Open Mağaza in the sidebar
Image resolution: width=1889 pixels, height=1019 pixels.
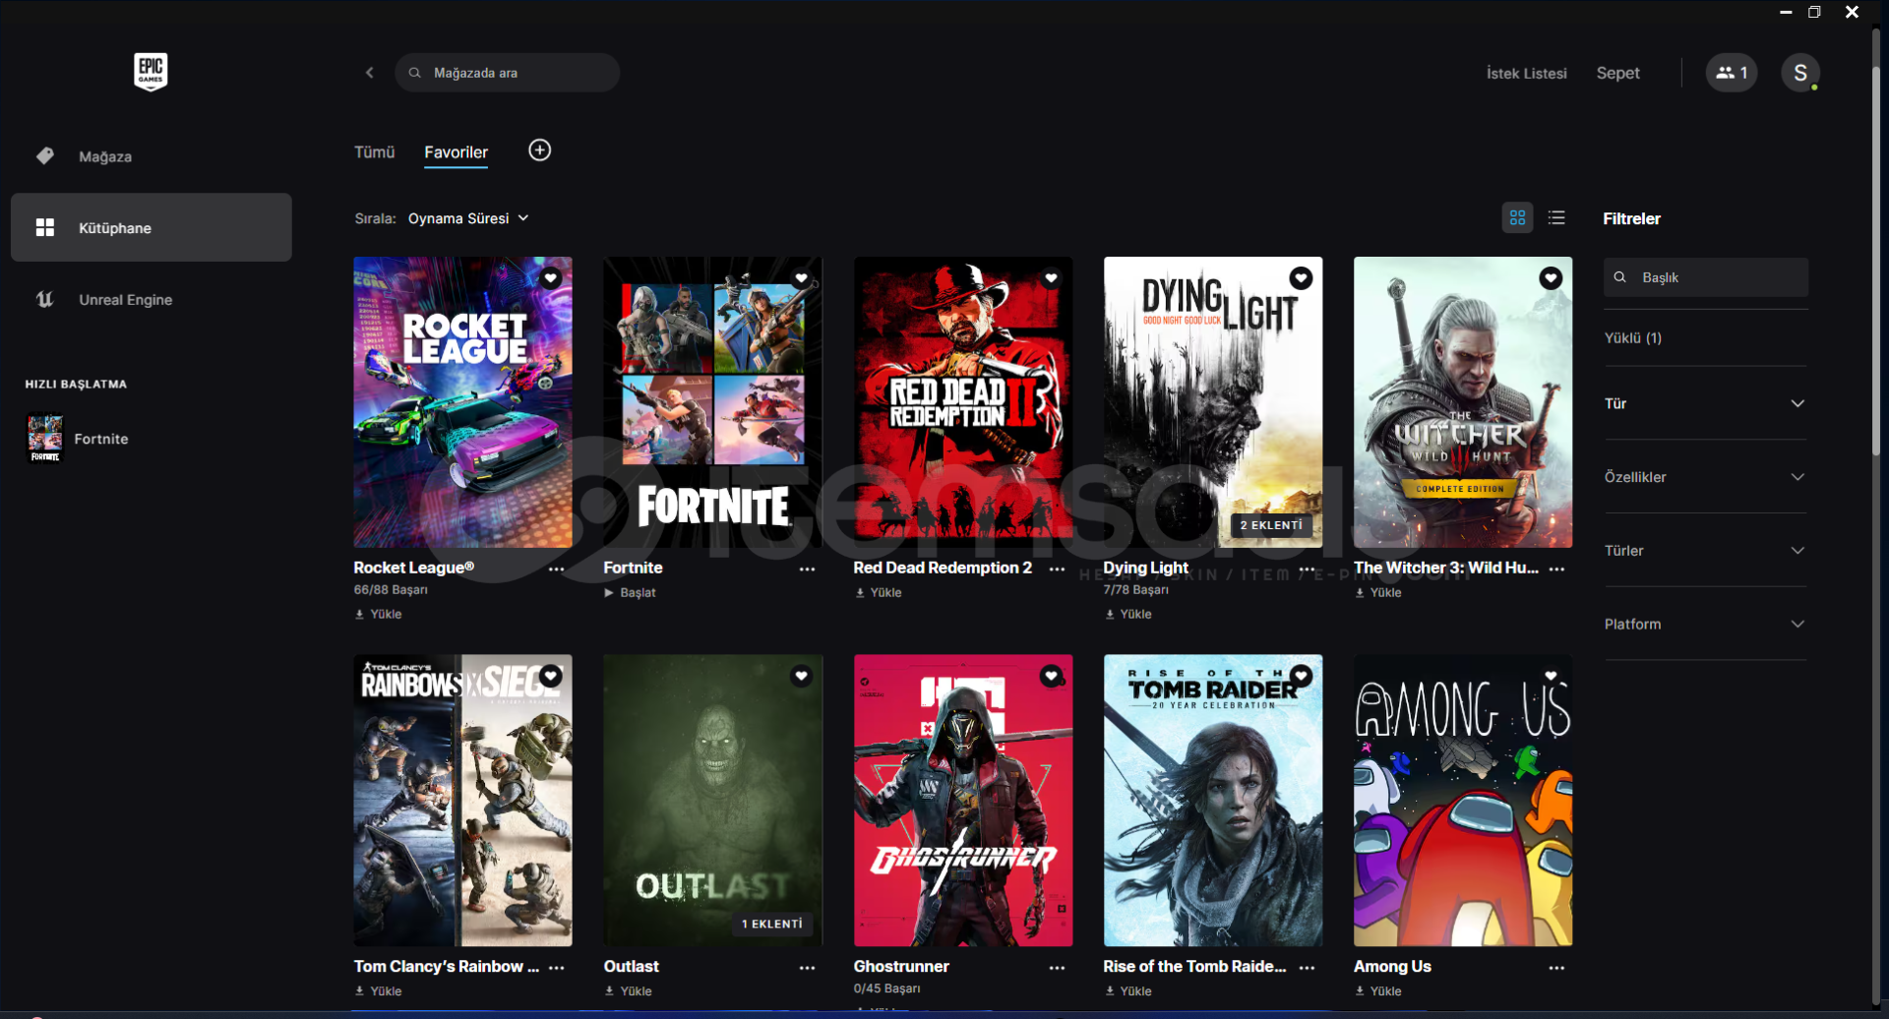pos(152,156)
